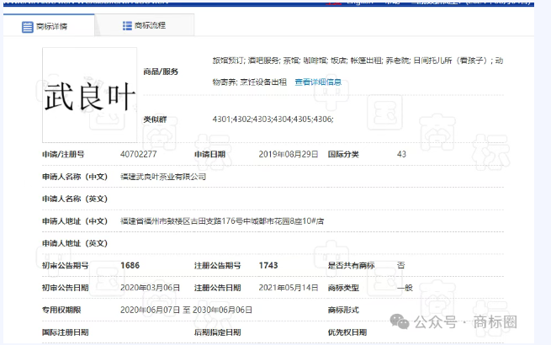Click registration number 40702277
Screen dimensions: 551x345
pyautogui.click(x=139, y=155)
